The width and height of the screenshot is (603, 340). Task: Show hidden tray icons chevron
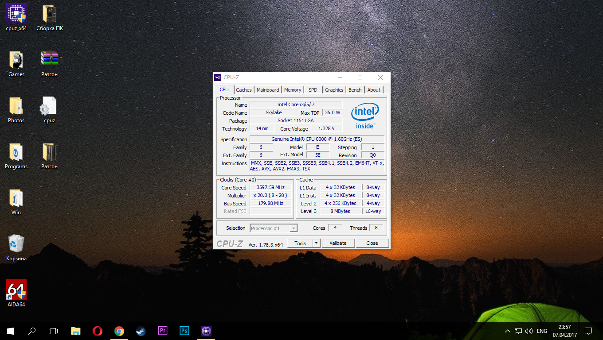tap(508, 331)
